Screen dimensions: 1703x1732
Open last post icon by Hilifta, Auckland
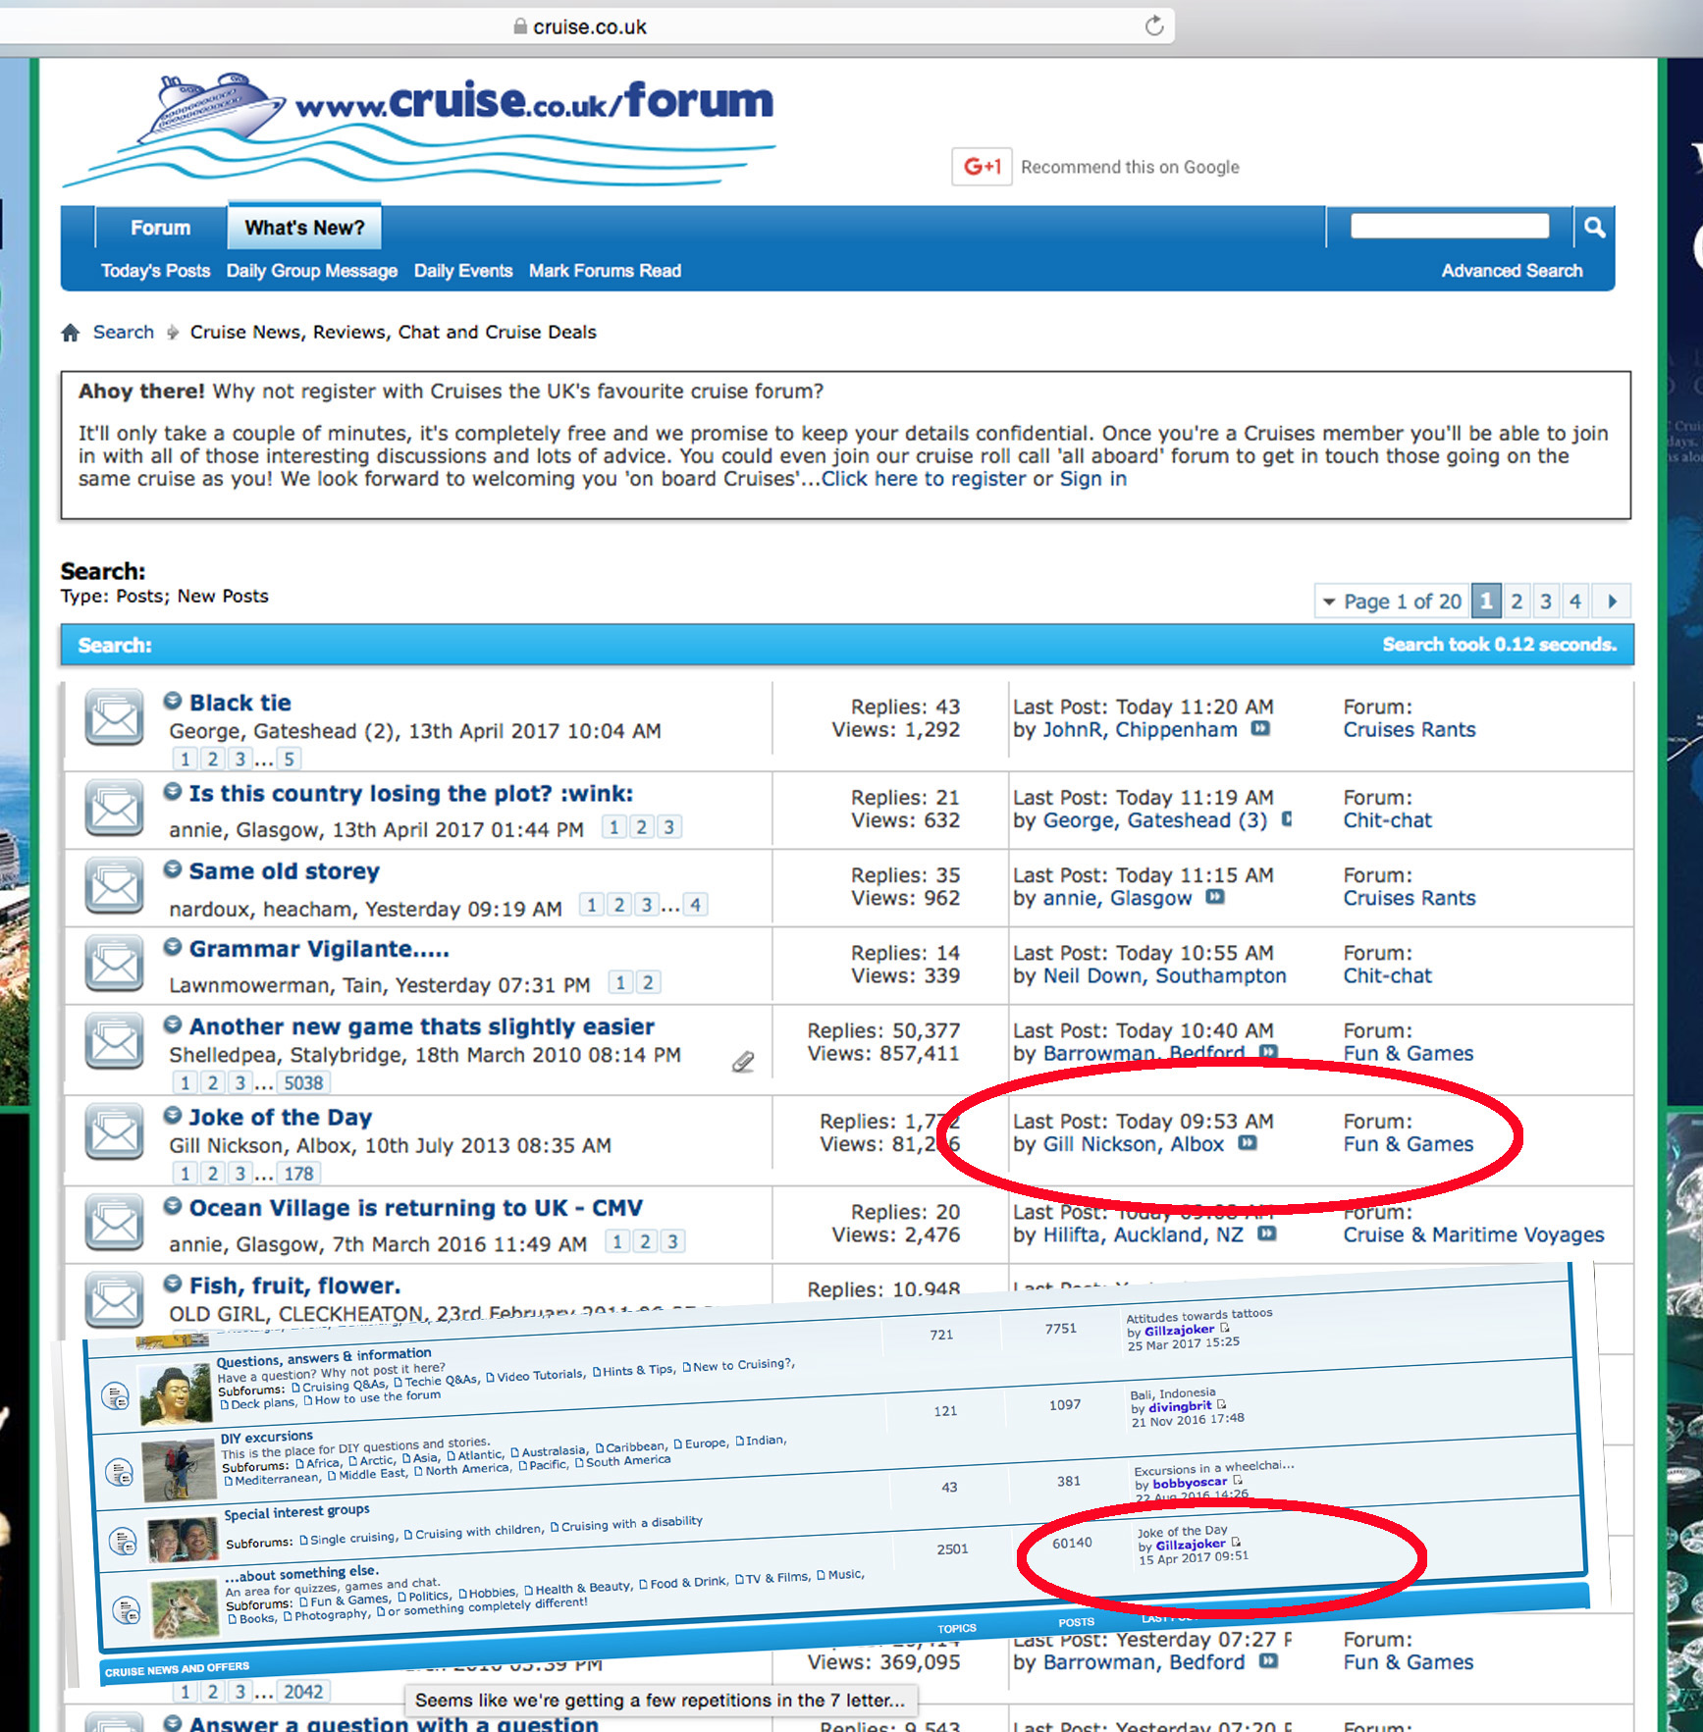[x=1267, y=1233]
